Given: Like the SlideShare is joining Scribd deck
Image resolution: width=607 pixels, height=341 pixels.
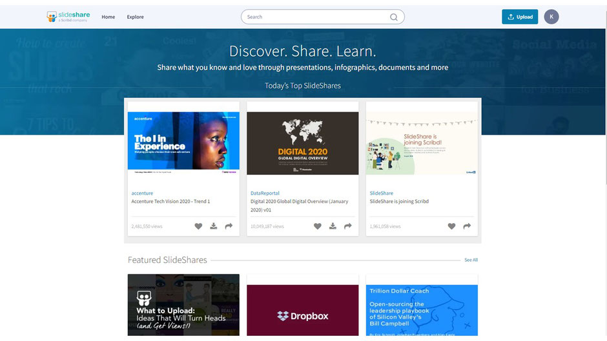Looking at the screenshot, I should tap(451, 226).
